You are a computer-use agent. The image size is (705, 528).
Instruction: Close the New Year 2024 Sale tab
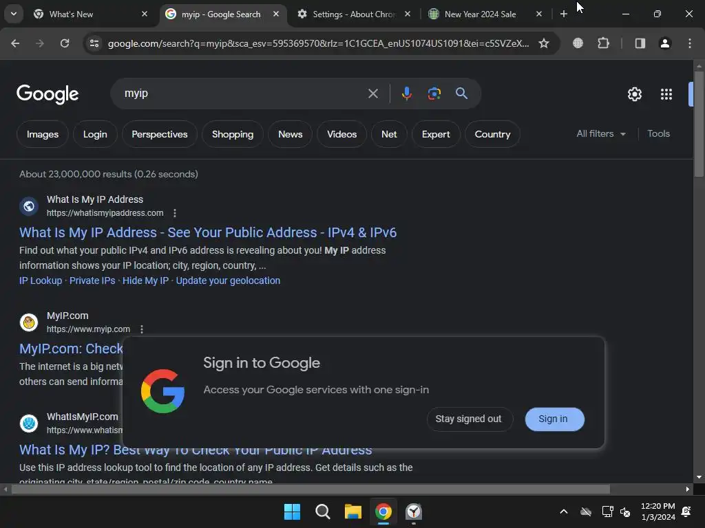click(x=538, y=14)
